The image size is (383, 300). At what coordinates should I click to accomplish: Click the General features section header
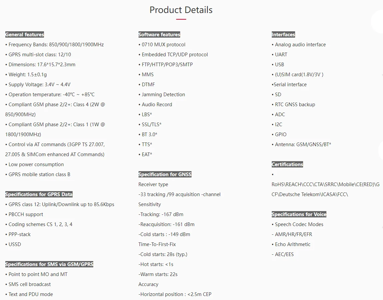coord(25,35)
